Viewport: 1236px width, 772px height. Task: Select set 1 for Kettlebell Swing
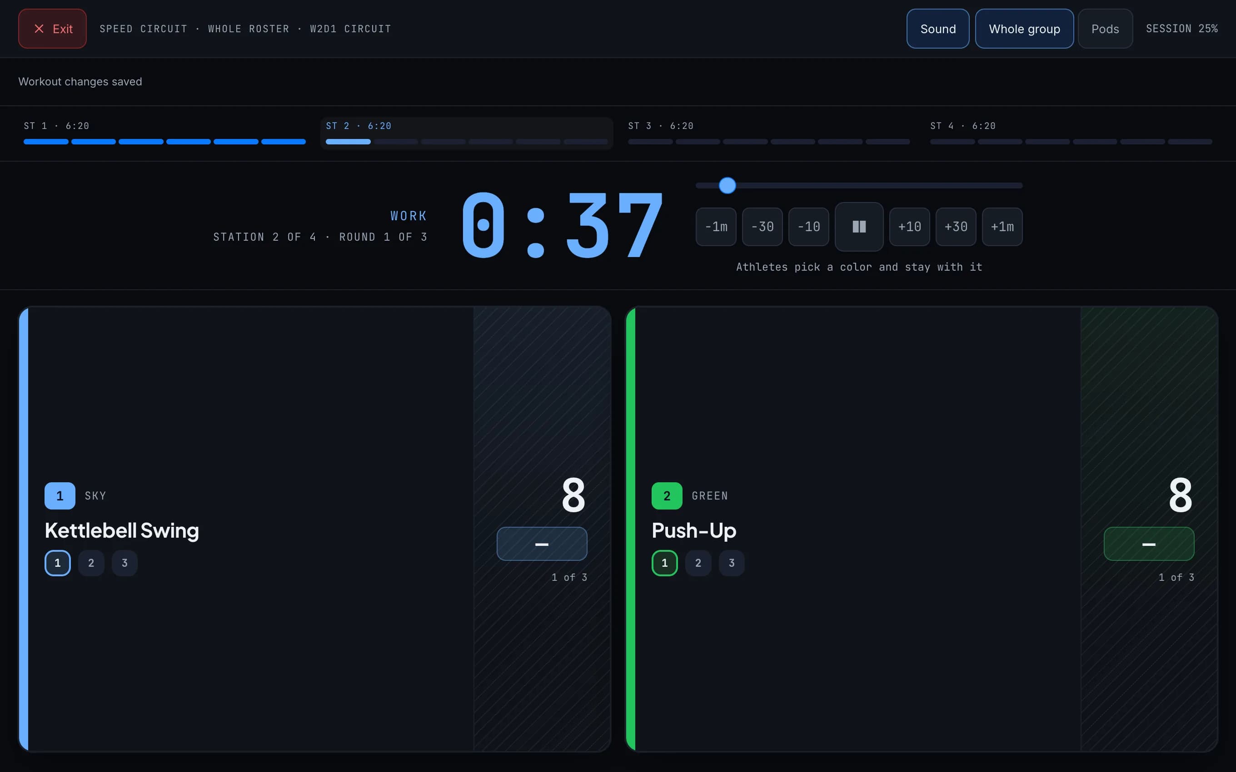click(58, 563)
